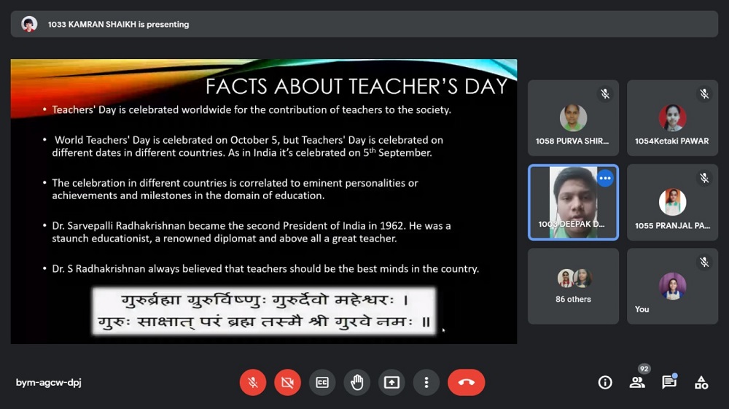Click the presenter avatar in top banner

pyautogui.click(x=29, y=24)
